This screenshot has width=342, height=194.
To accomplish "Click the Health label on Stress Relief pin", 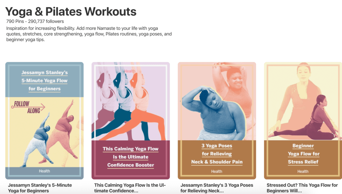I will (303, 172).
